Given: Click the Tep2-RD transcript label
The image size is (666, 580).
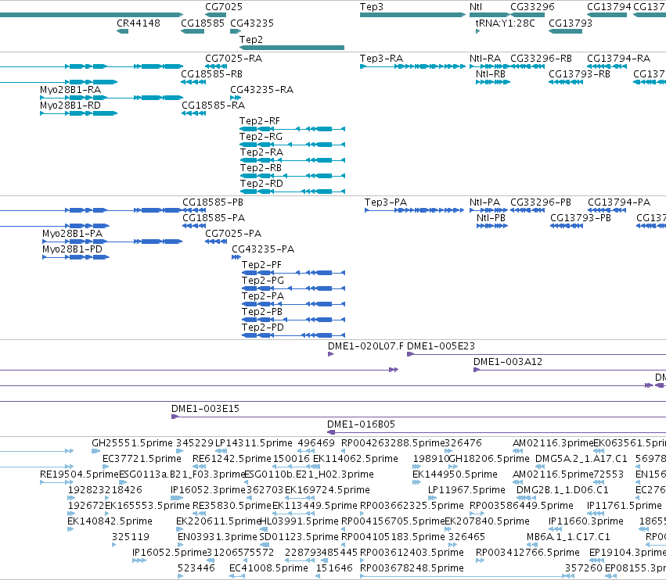Looking at the screenshot, I should (261, 183).
